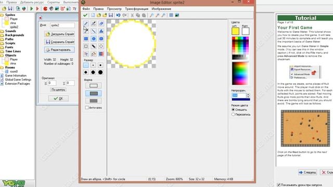Screen dimensions: 333x187
Task: Click the Сохранить Спрайт button
Action: [60, 42]
